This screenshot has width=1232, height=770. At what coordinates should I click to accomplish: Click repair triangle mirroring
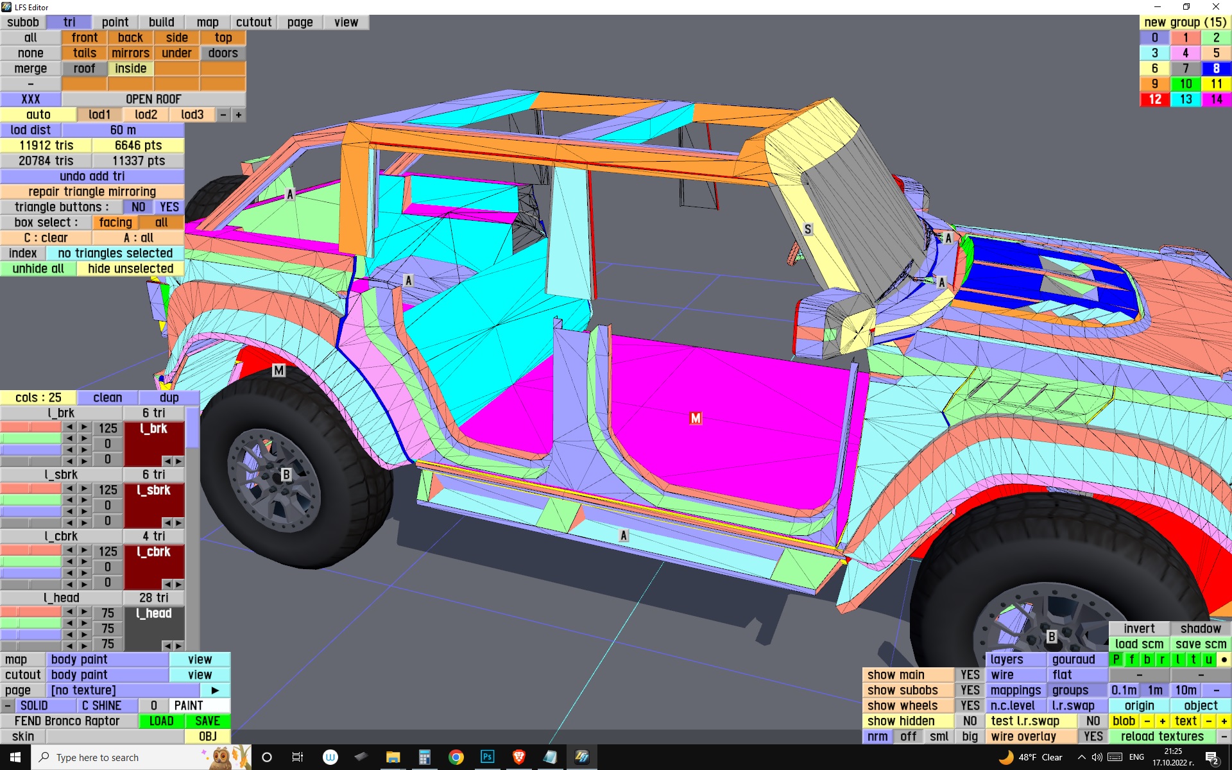(x=92, y=192)
